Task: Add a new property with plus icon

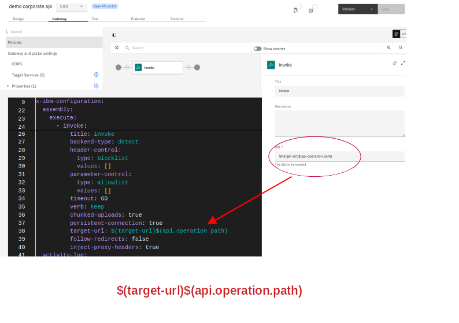Action: (x=96, y=86)
